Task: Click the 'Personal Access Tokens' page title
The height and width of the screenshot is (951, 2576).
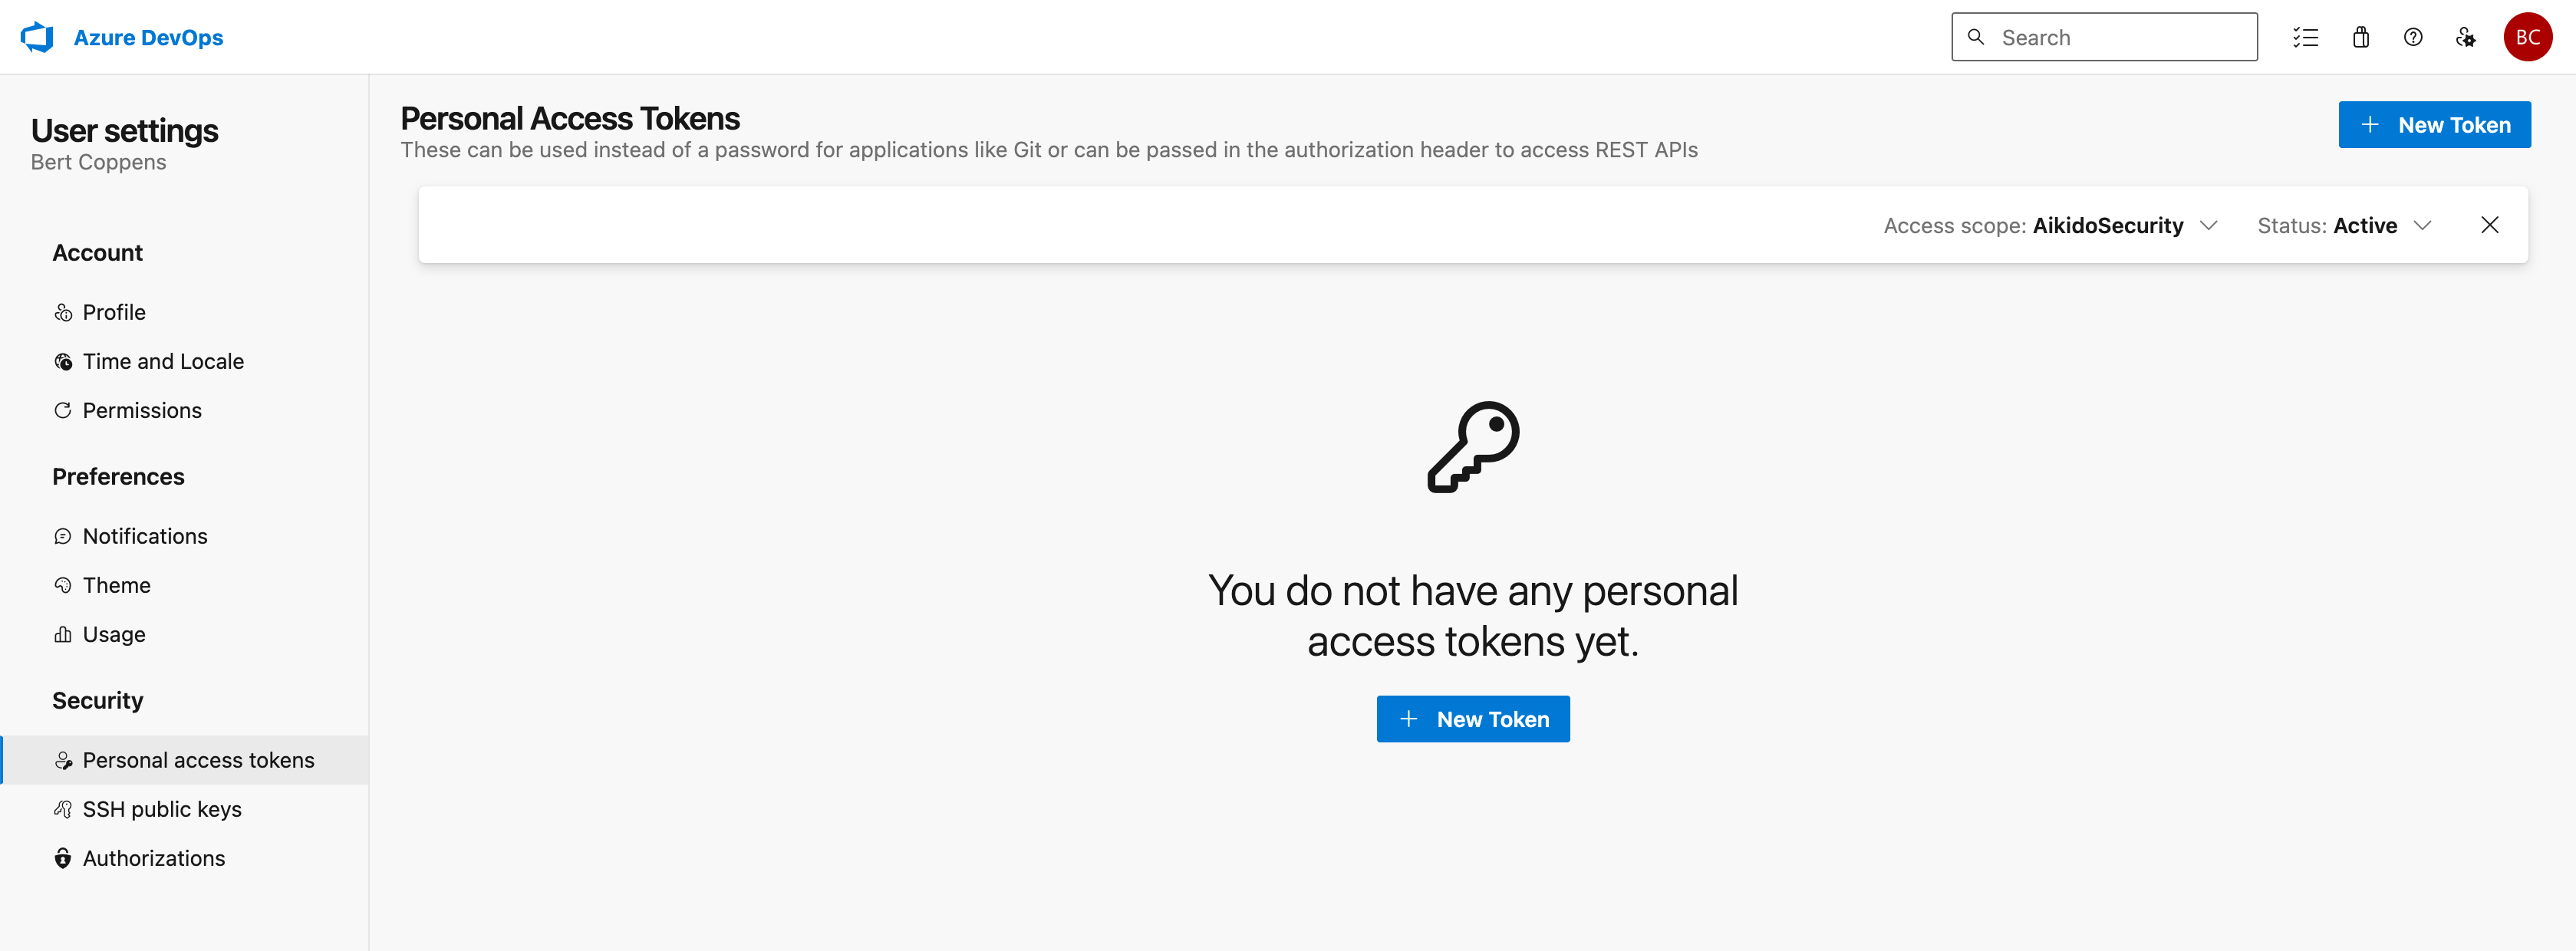Action: tap(570, 119)
